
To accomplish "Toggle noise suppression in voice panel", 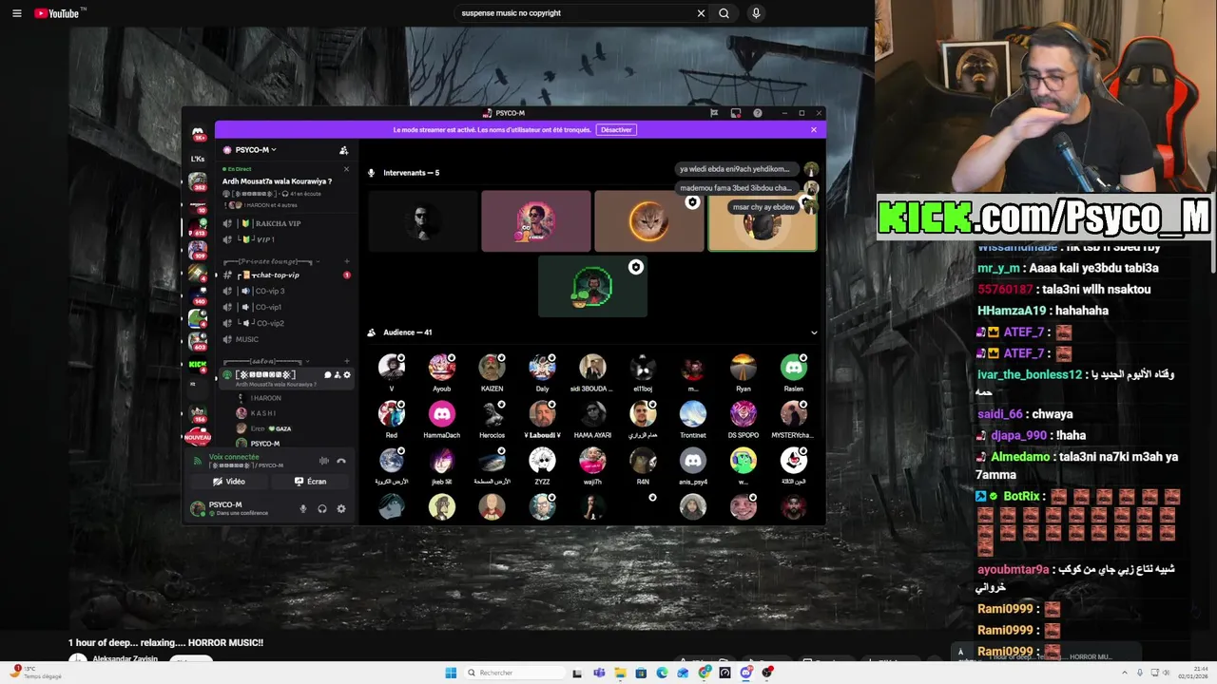I will (x=323, y=461).
